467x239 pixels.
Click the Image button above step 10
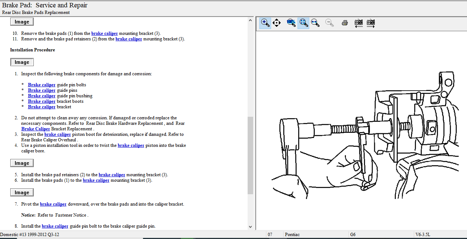point(22,22)
